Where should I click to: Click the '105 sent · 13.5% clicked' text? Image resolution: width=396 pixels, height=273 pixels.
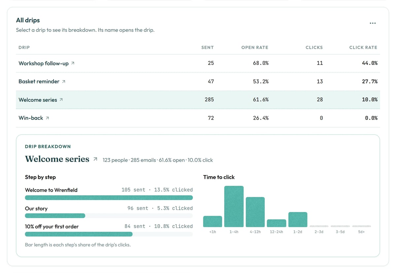[x=157, y=190]
